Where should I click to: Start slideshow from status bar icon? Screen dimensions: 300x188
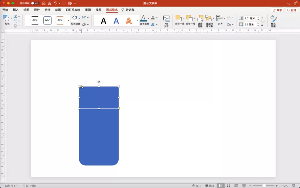(x=244, y=186)
